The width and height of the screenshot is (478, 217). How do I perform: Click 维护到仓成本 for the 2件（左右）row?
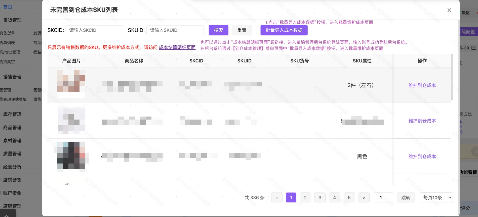pos(422,85)
